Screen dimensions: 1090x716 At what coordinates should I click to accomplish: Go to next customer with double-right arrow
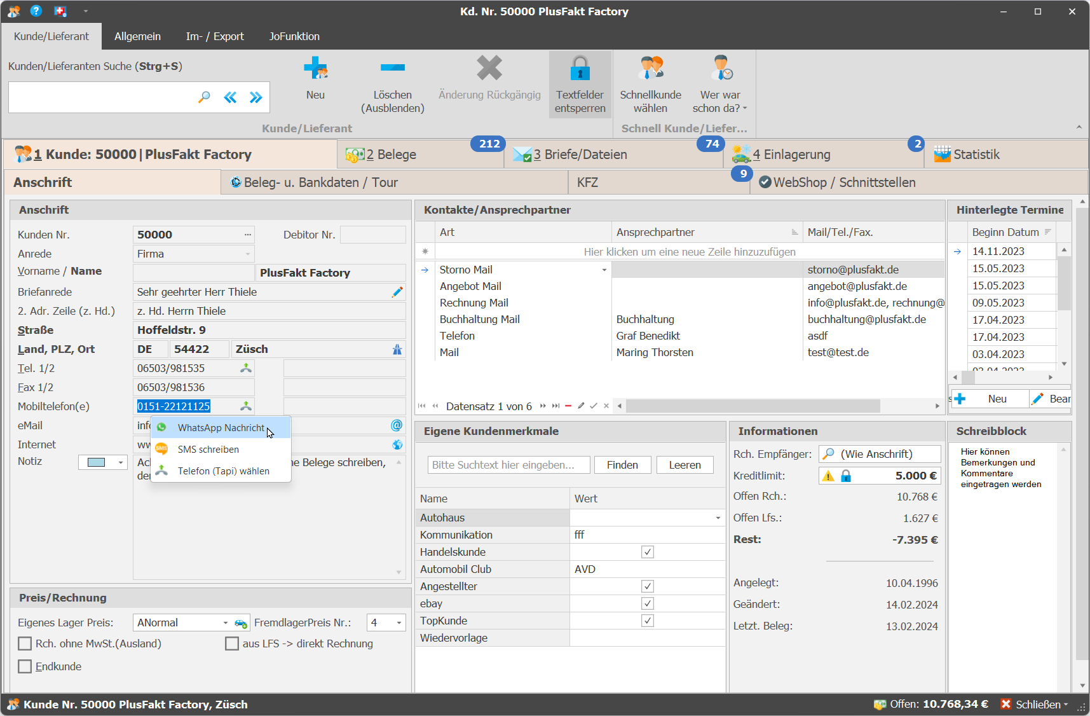pos(255,97)
